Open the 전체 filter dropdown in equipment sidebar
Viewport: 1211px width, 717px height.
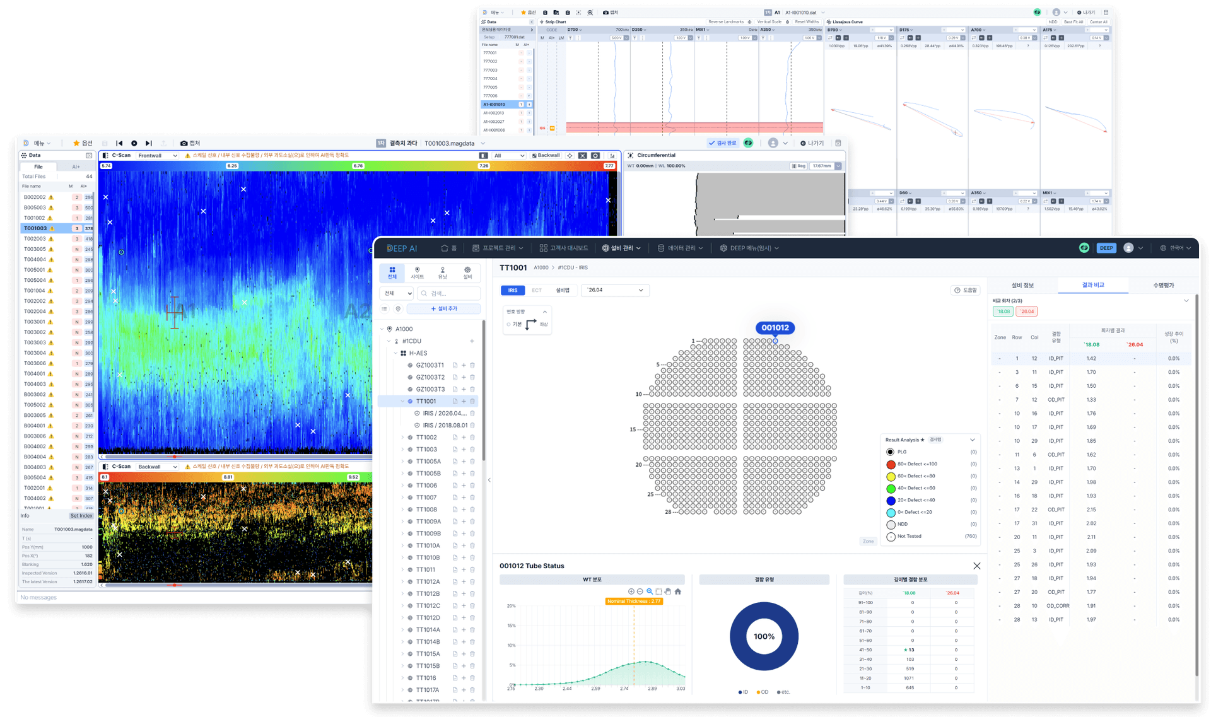tap(397, 293)
